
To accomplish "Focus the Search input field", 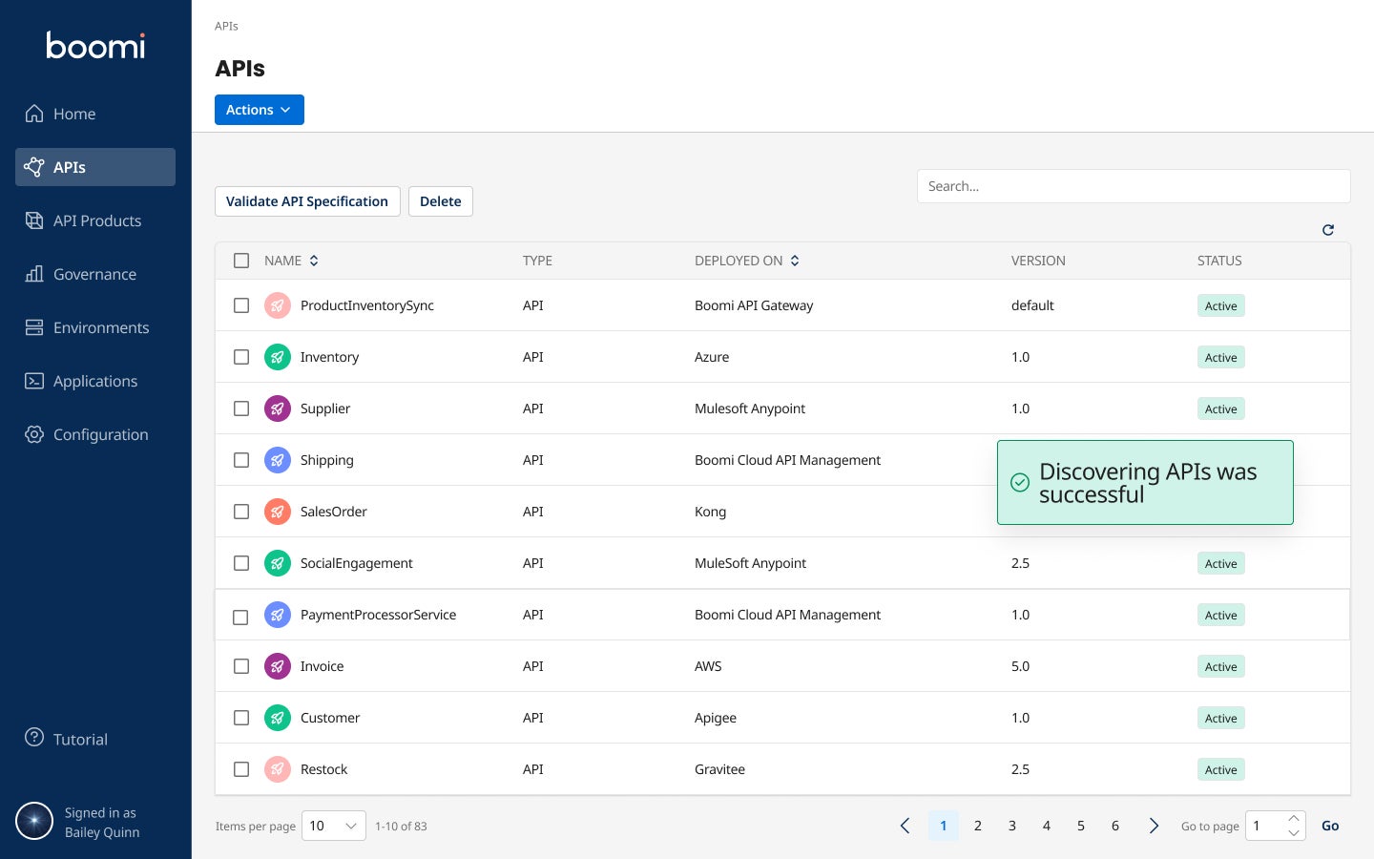I will coord(1134,186).
